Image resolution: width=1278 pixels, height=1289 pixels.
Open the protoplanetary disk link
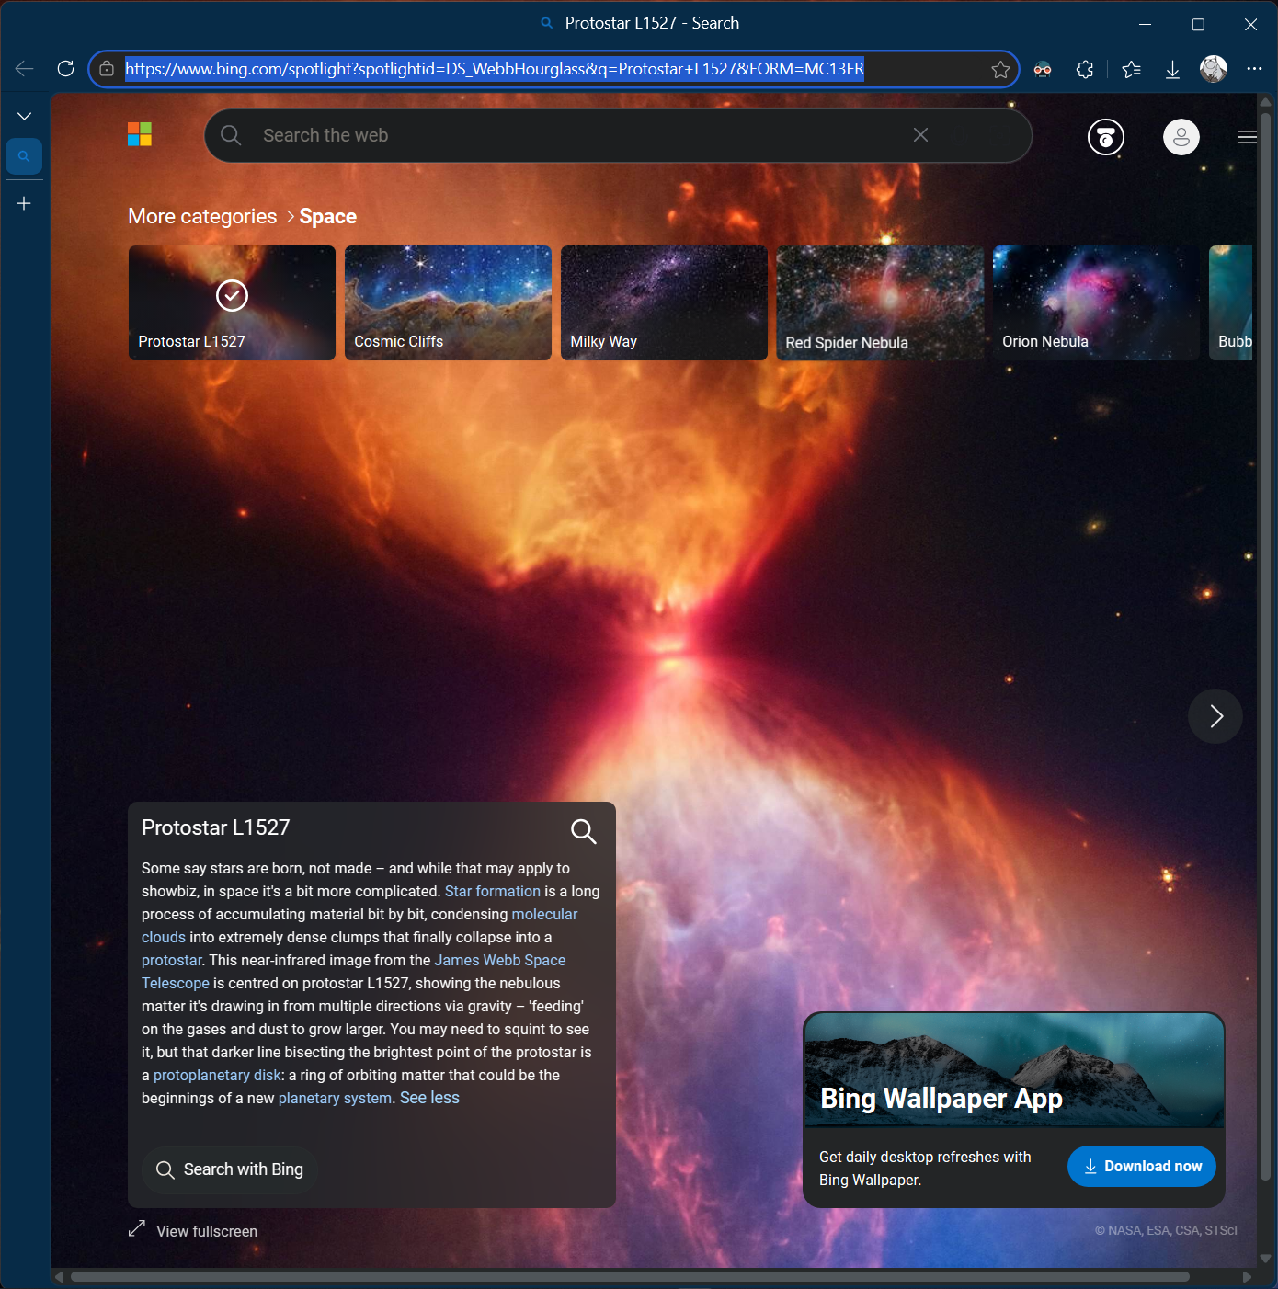tap(217, 1075)
